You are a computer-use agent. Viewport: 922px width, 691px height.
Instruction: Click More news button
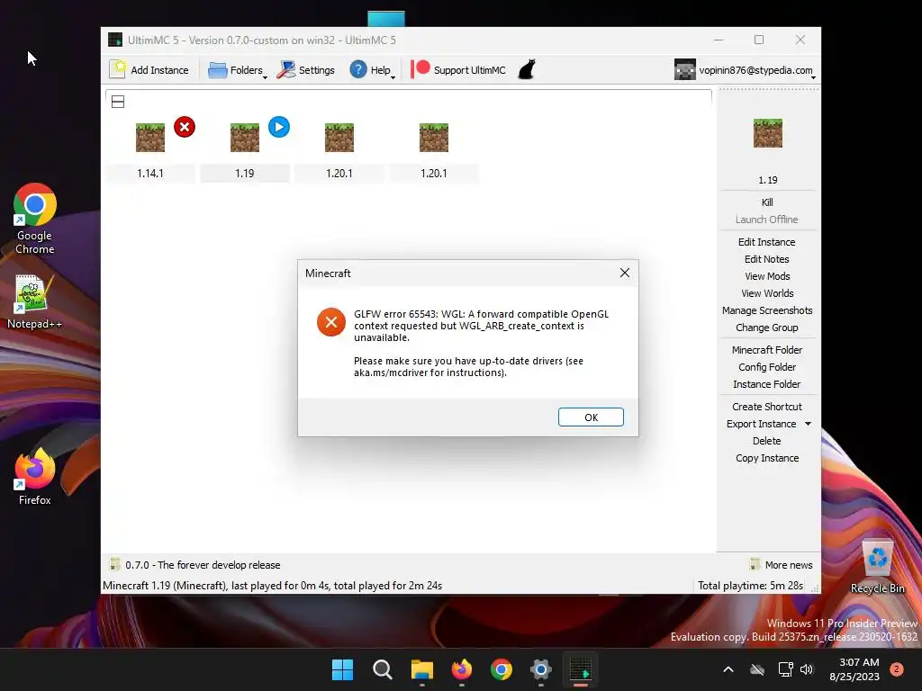(x=781, y=565)
